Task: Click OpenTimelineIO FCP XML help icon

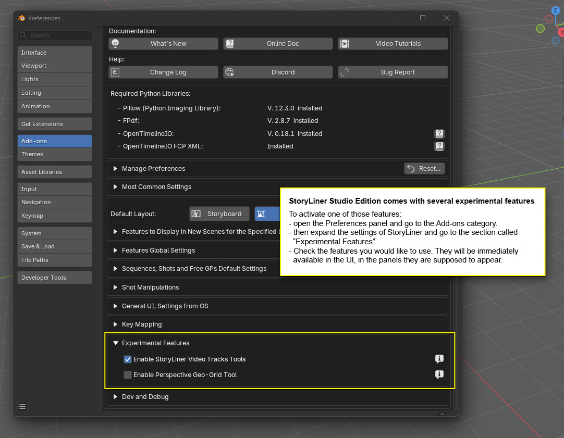Action: coord(439,146)
